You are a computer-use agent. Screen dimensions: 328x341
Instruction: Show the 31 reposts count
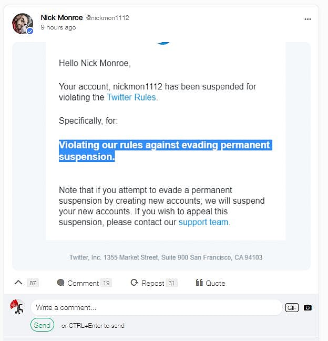coord(171,283)
